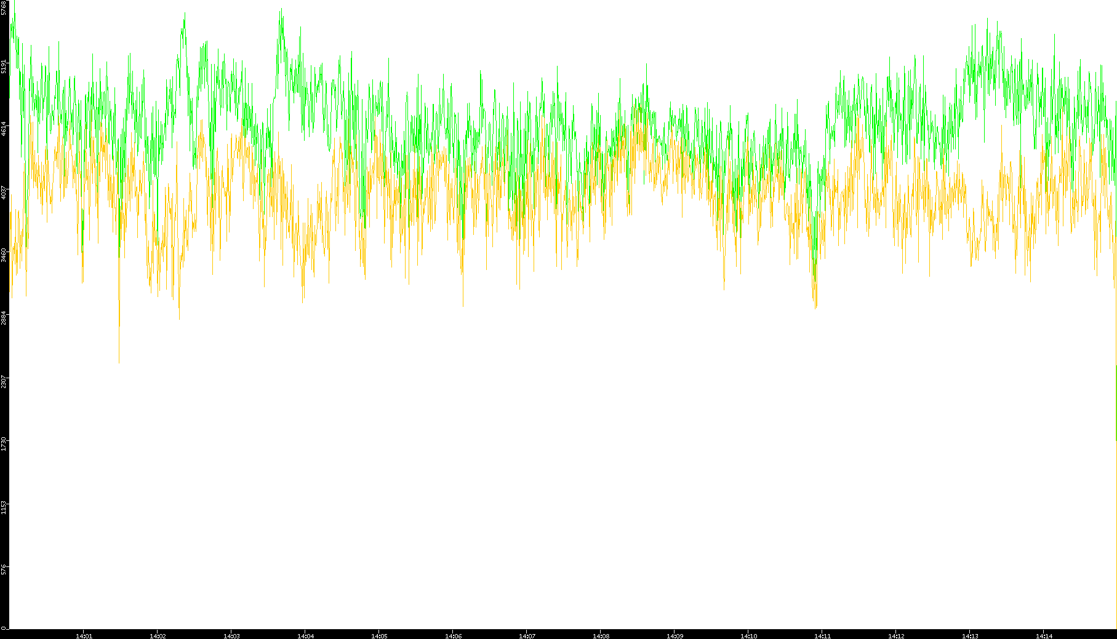Image resolution: width=1117 pixels, height=639 pixels.
Task: Click the 14:01 time axis label
Action: click(84, 636)
